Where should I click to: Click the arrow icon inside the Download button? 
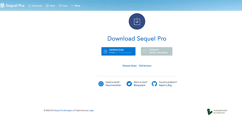(x=106, y=51)
